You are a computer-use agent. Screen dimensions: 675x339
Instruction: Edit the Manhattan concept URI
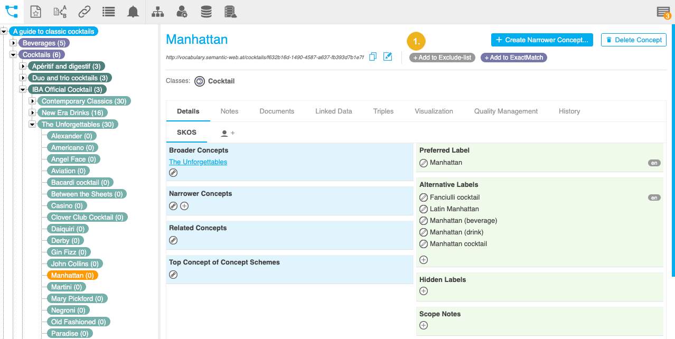pos(388,56)
